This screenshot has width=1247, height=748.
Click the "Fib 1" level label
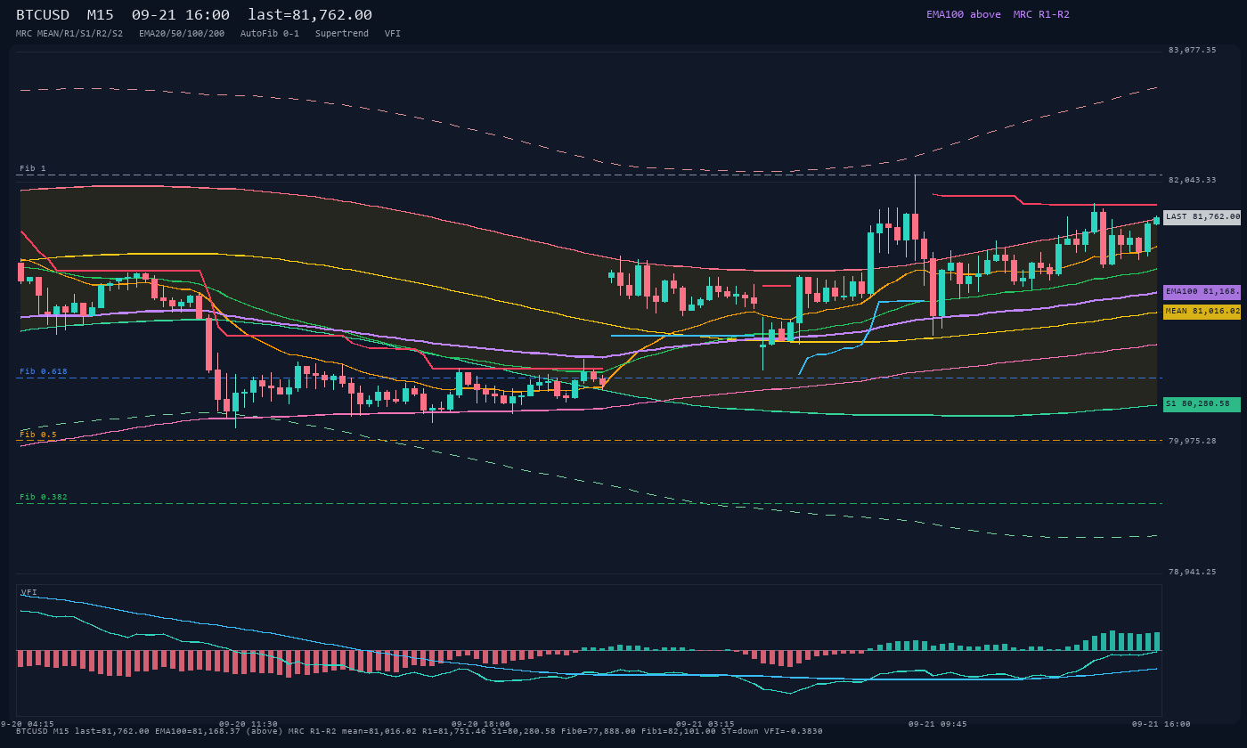[x=33, y=168]
